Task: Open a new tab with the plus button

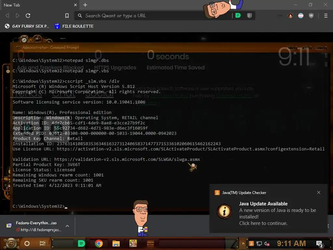Action: (85, 5)
